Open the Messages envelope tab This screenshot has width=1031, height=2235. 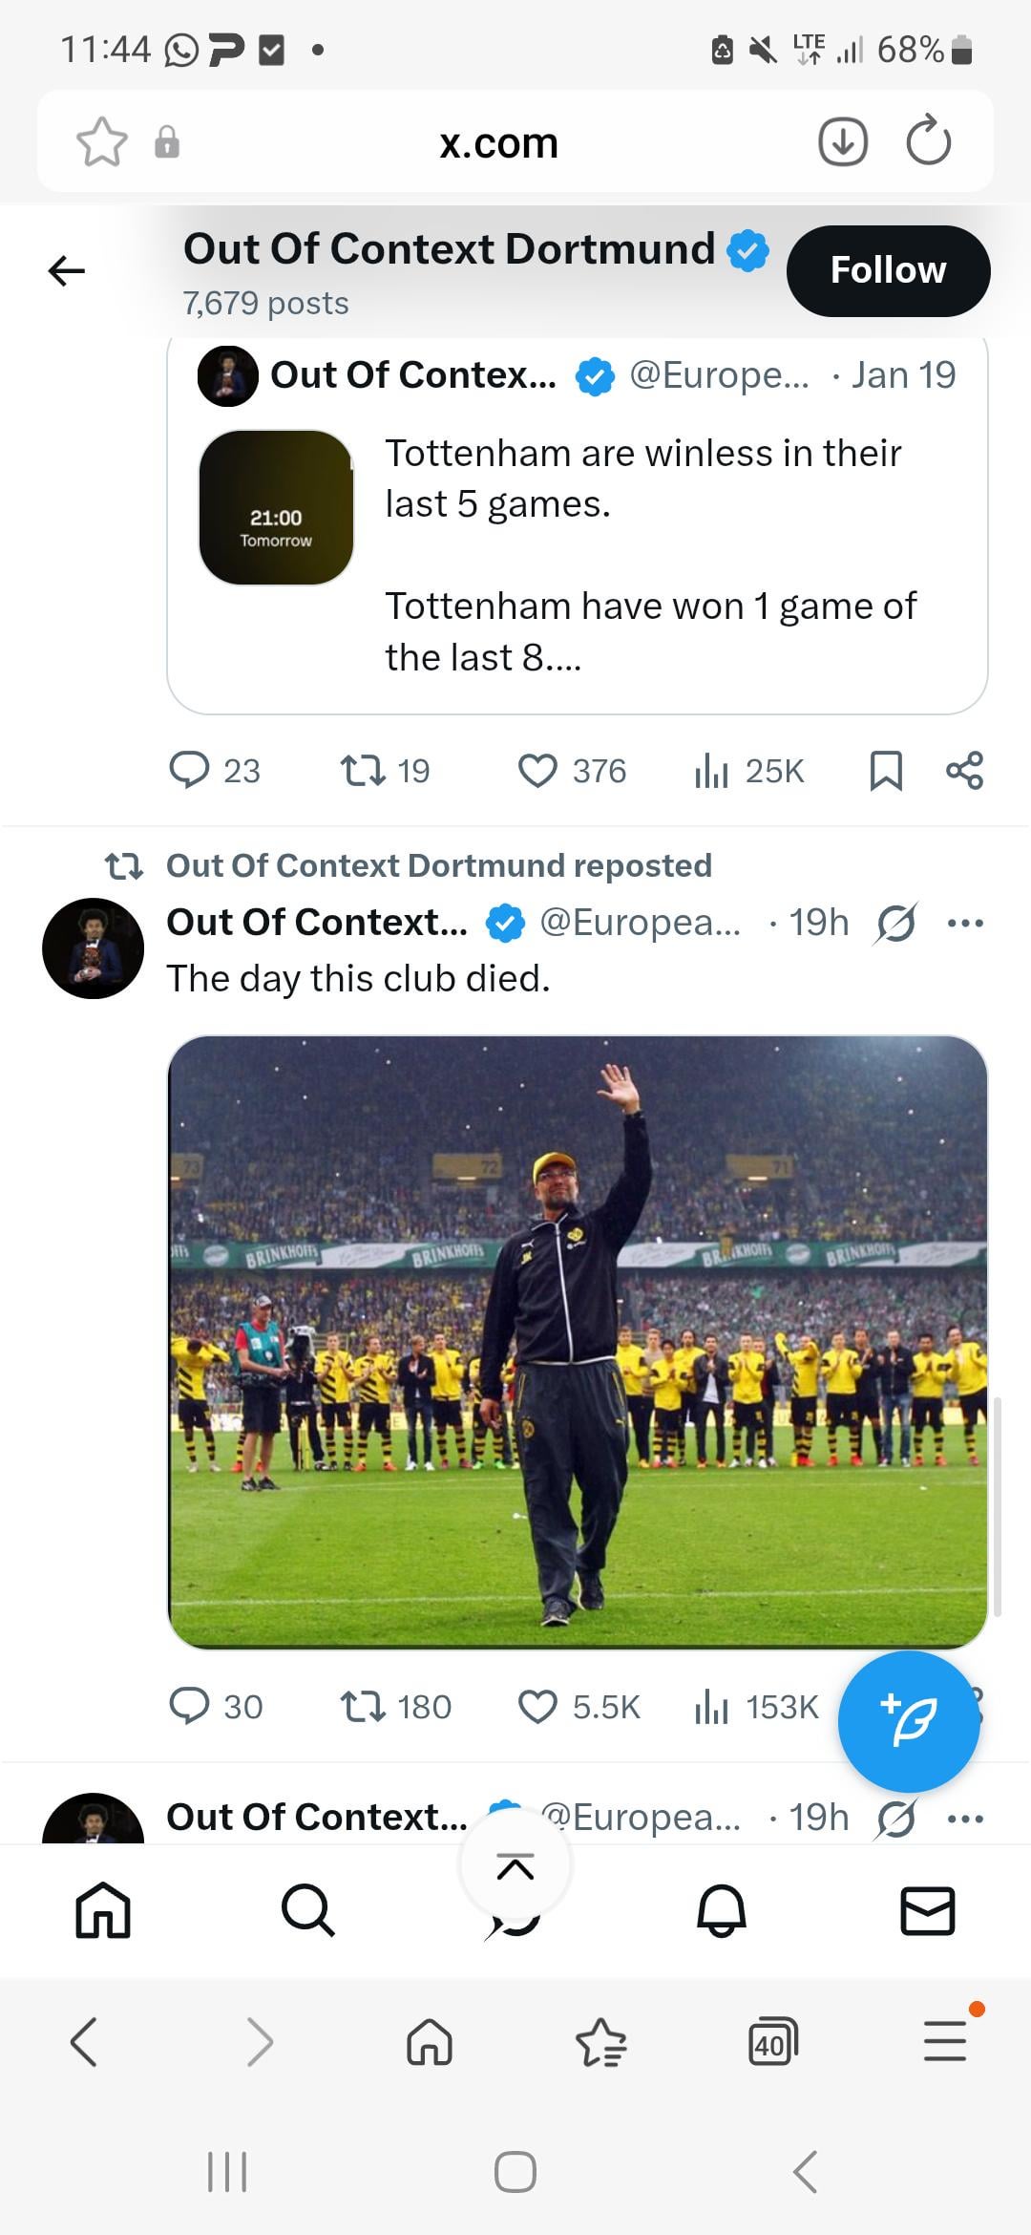click(x=927, y=1910)
